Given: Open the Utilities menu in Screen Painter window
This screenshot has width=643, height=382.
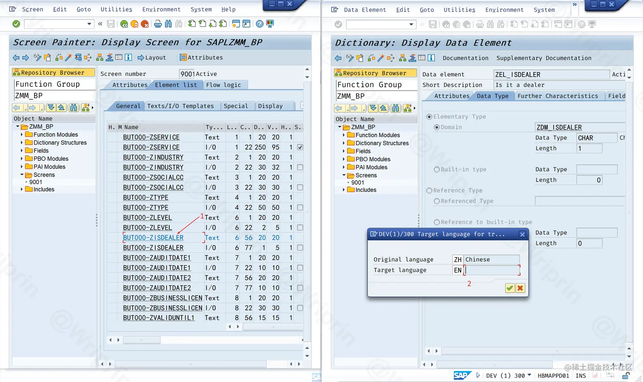Looking at the screenshot, I should (116, 9).
